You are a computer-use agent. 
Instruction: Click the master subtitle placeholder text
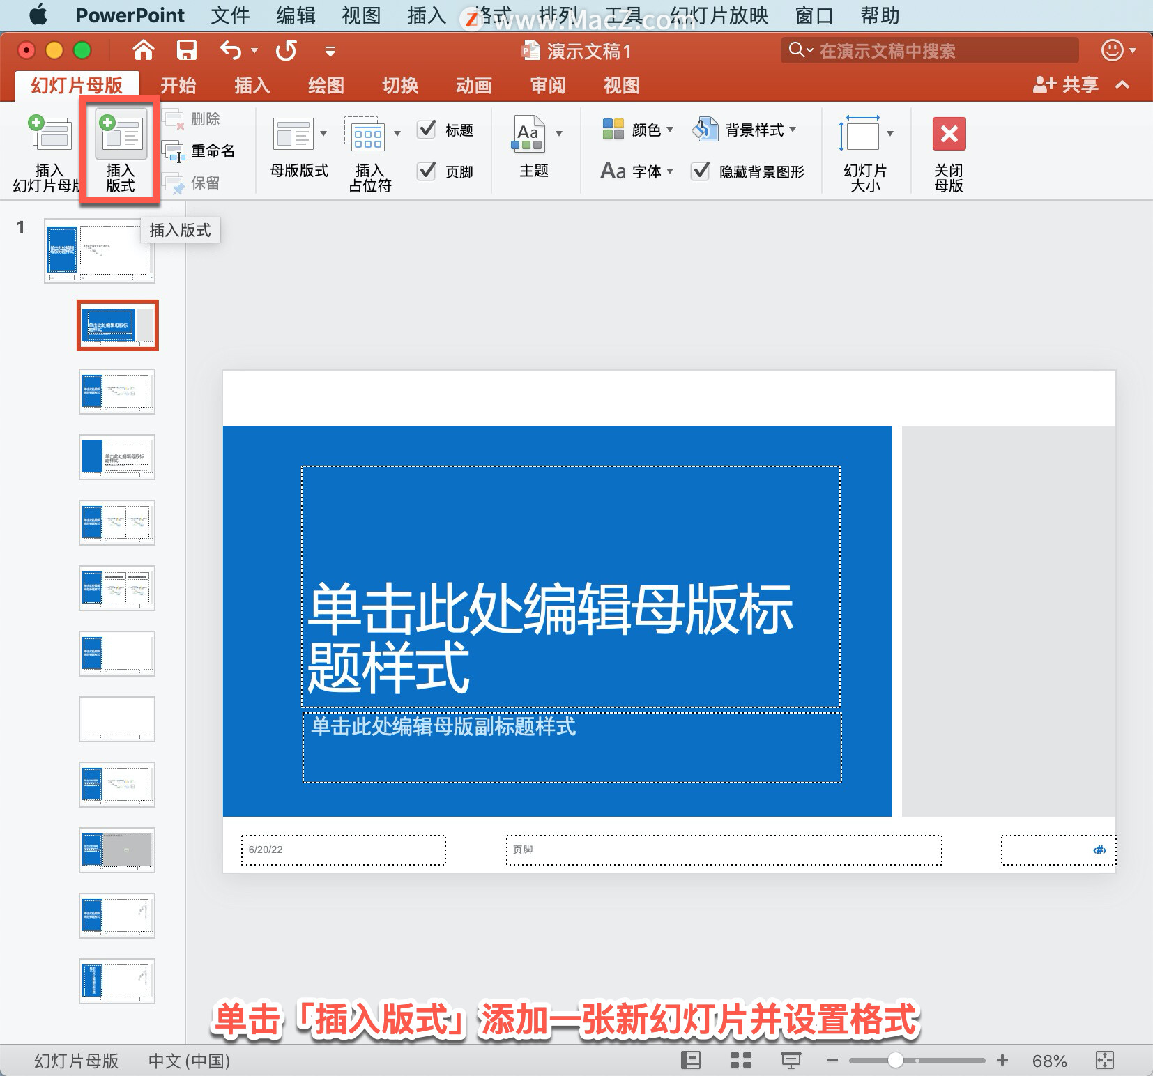(443, 726)
